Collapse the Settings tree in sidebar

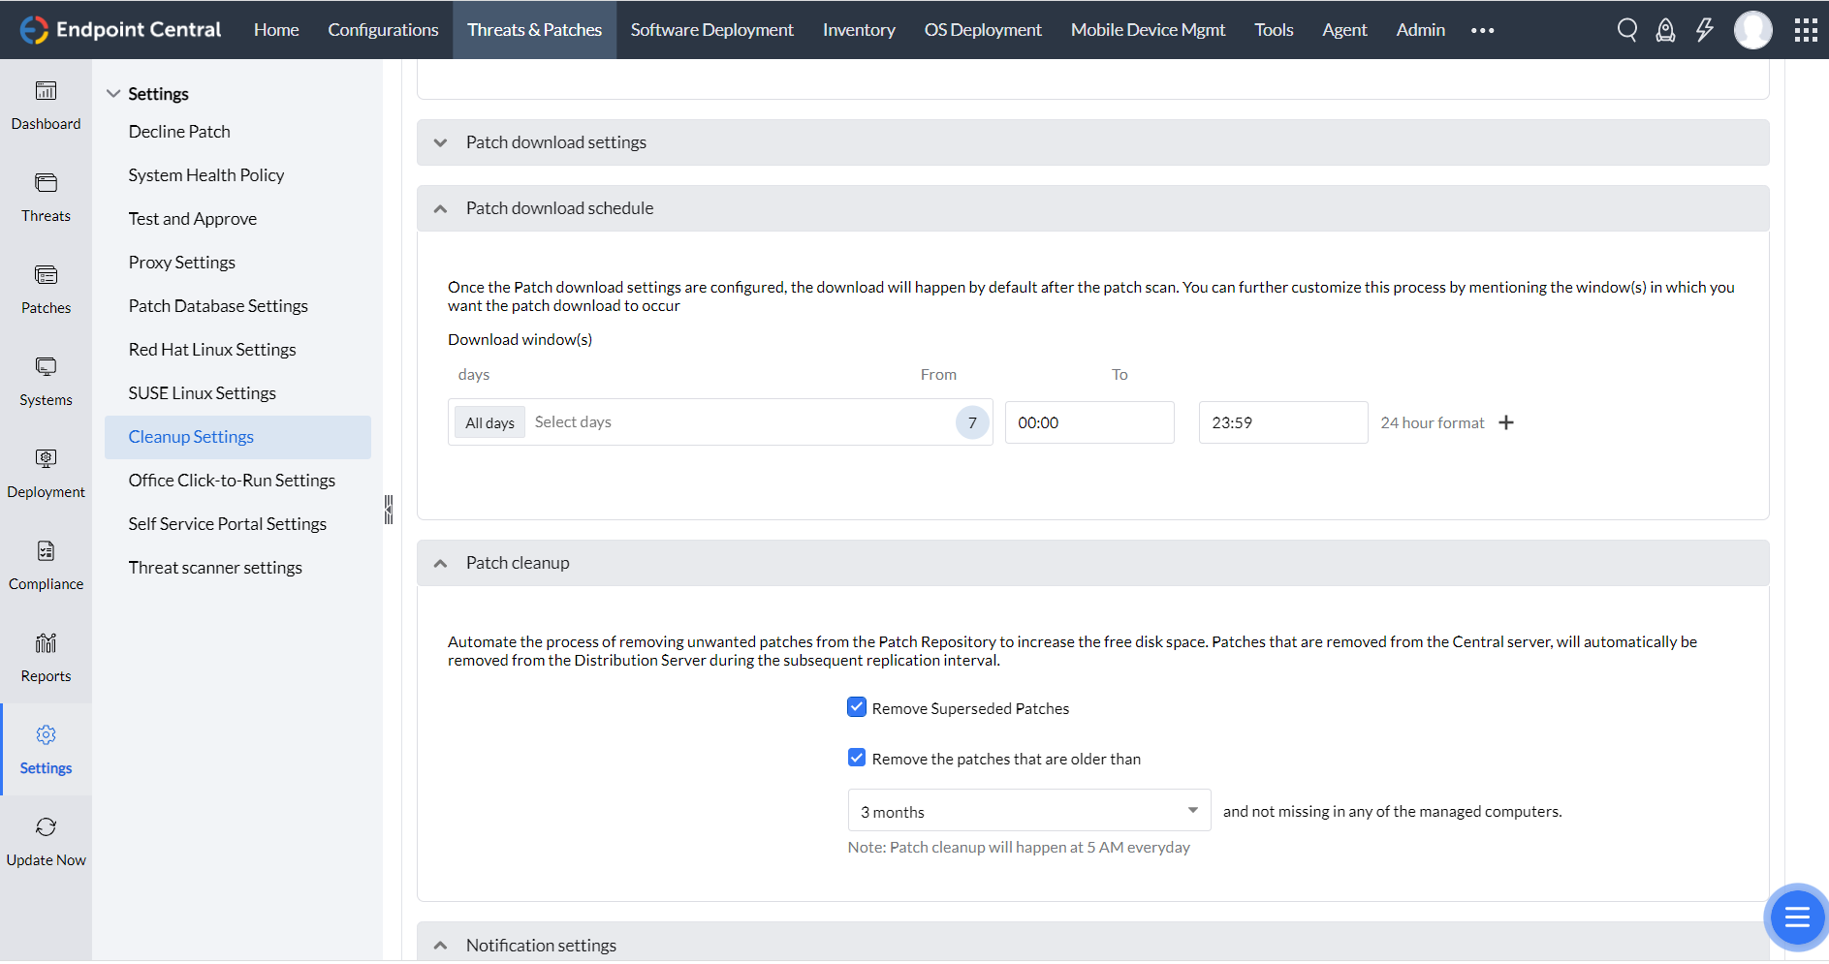click(113, 94)
